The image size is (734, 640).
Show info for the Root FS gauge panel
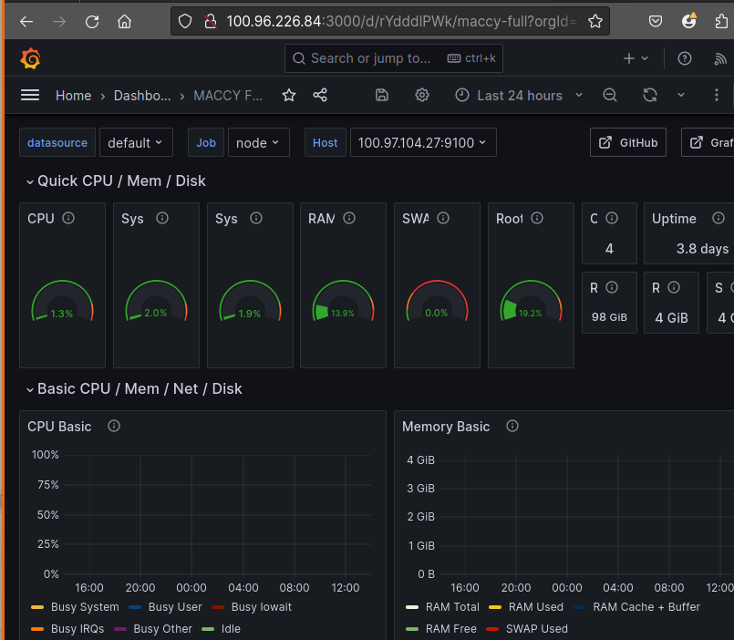tap(537, 218)
